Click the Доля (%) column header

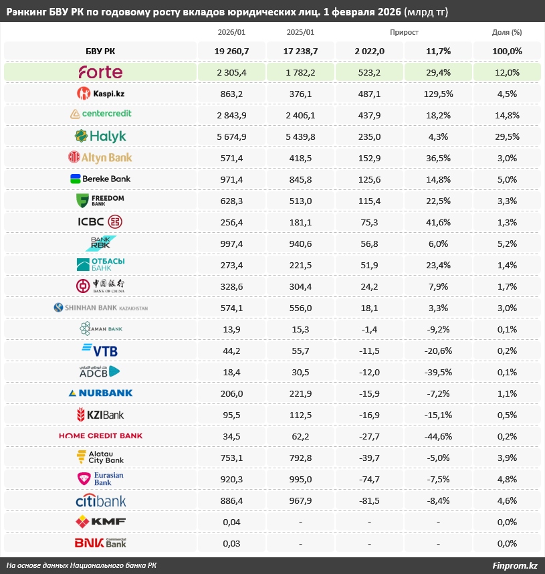tap(507, 32)
